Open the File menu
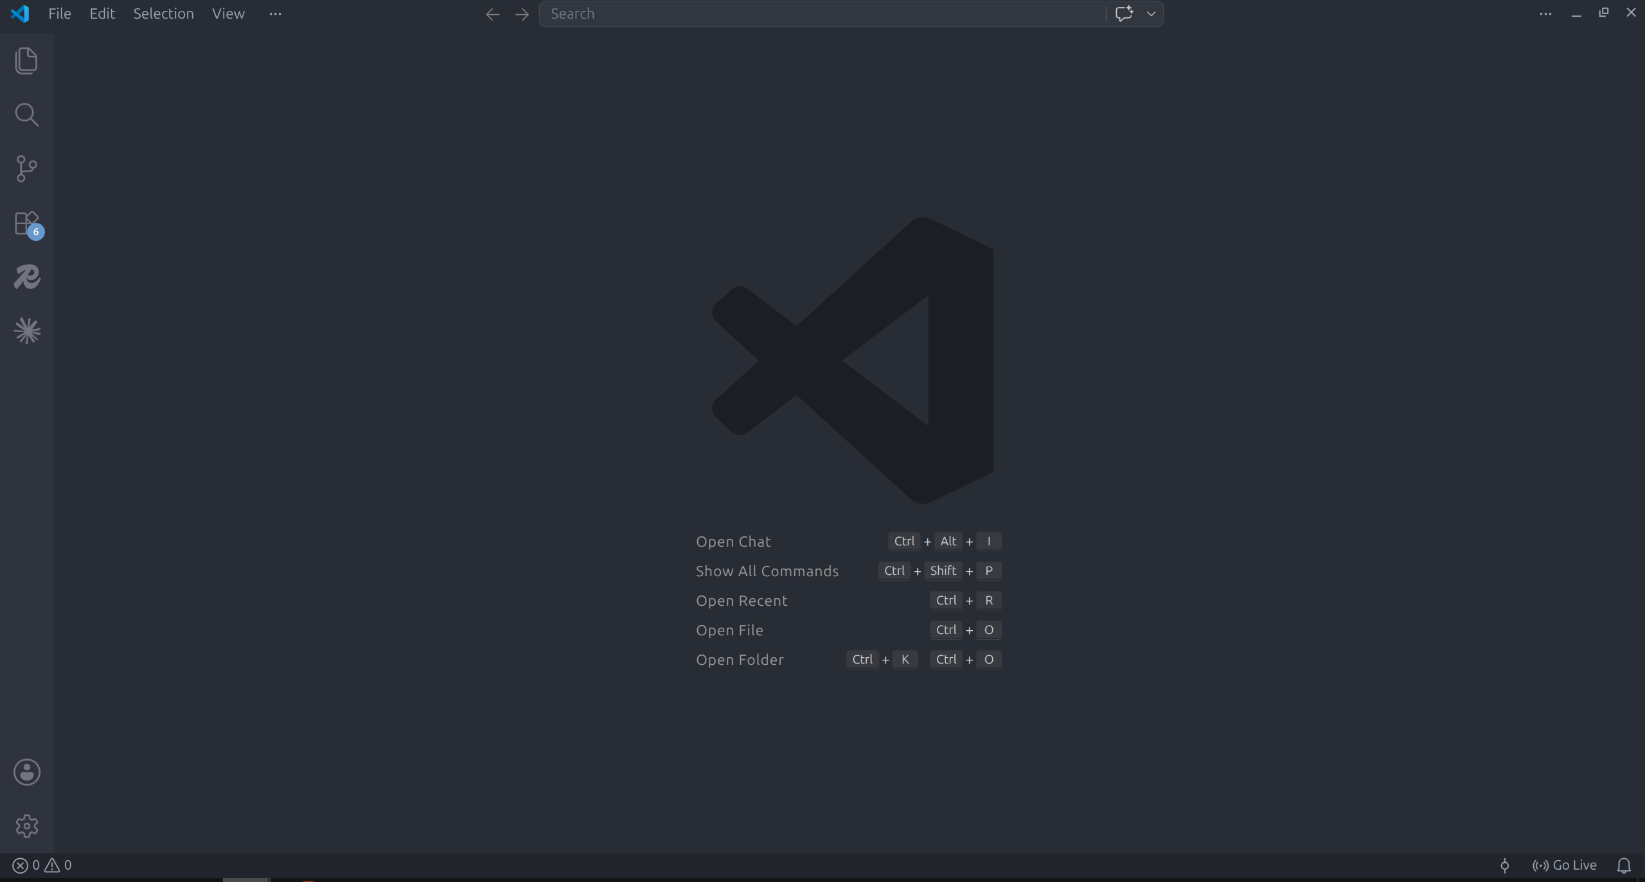The width and height of the screenshot is (1645, 882). pos(60,13)
